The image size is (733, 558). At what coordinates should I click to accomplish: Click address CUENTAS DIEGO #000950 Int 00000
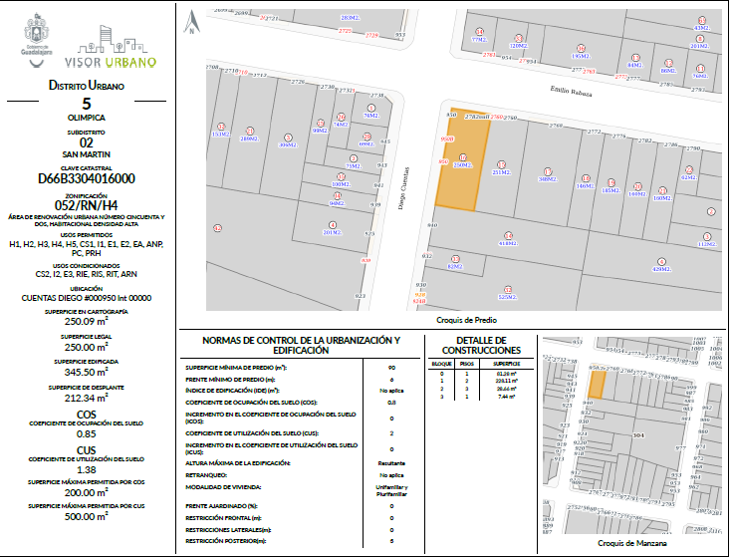87,298
